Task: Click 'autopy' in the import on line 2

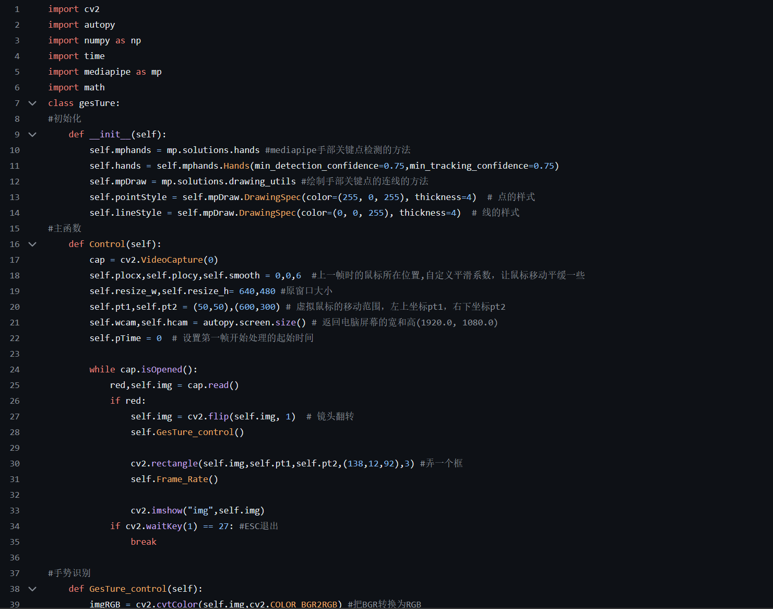Action: click(100, 25)
